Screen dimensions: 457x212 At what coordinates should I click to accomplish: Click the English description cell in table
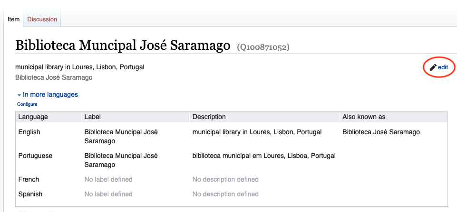click(x=257, y=132)
